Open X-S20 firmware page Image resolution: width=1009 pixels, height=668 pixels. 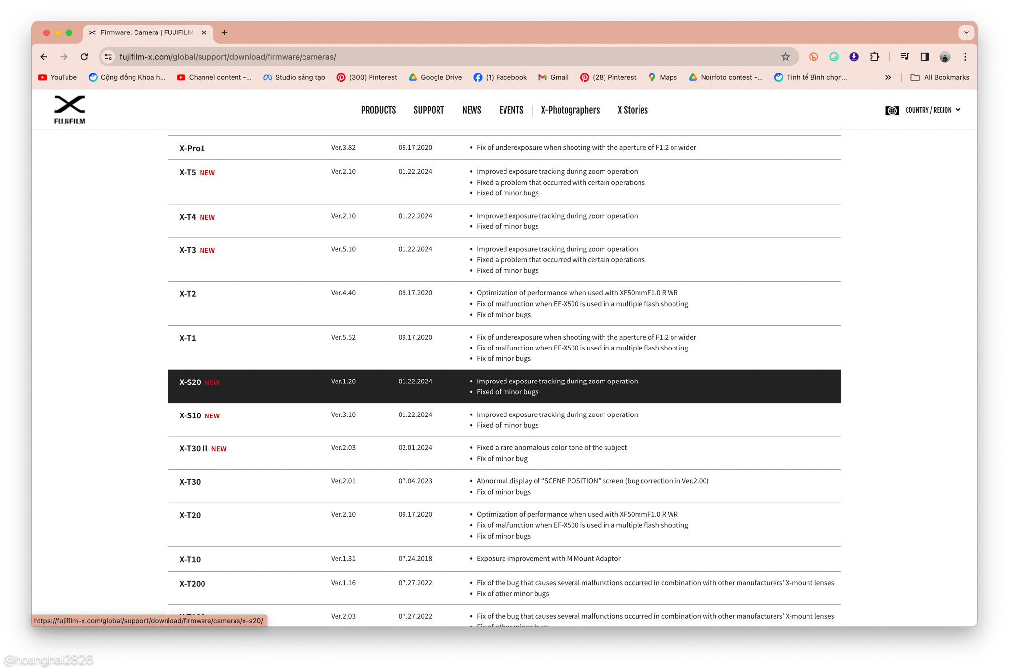click(x=504, y=386)
